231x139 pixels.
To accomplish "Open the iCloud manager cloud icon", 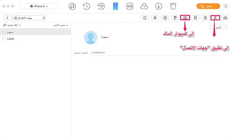I will [x=144, y=6].
